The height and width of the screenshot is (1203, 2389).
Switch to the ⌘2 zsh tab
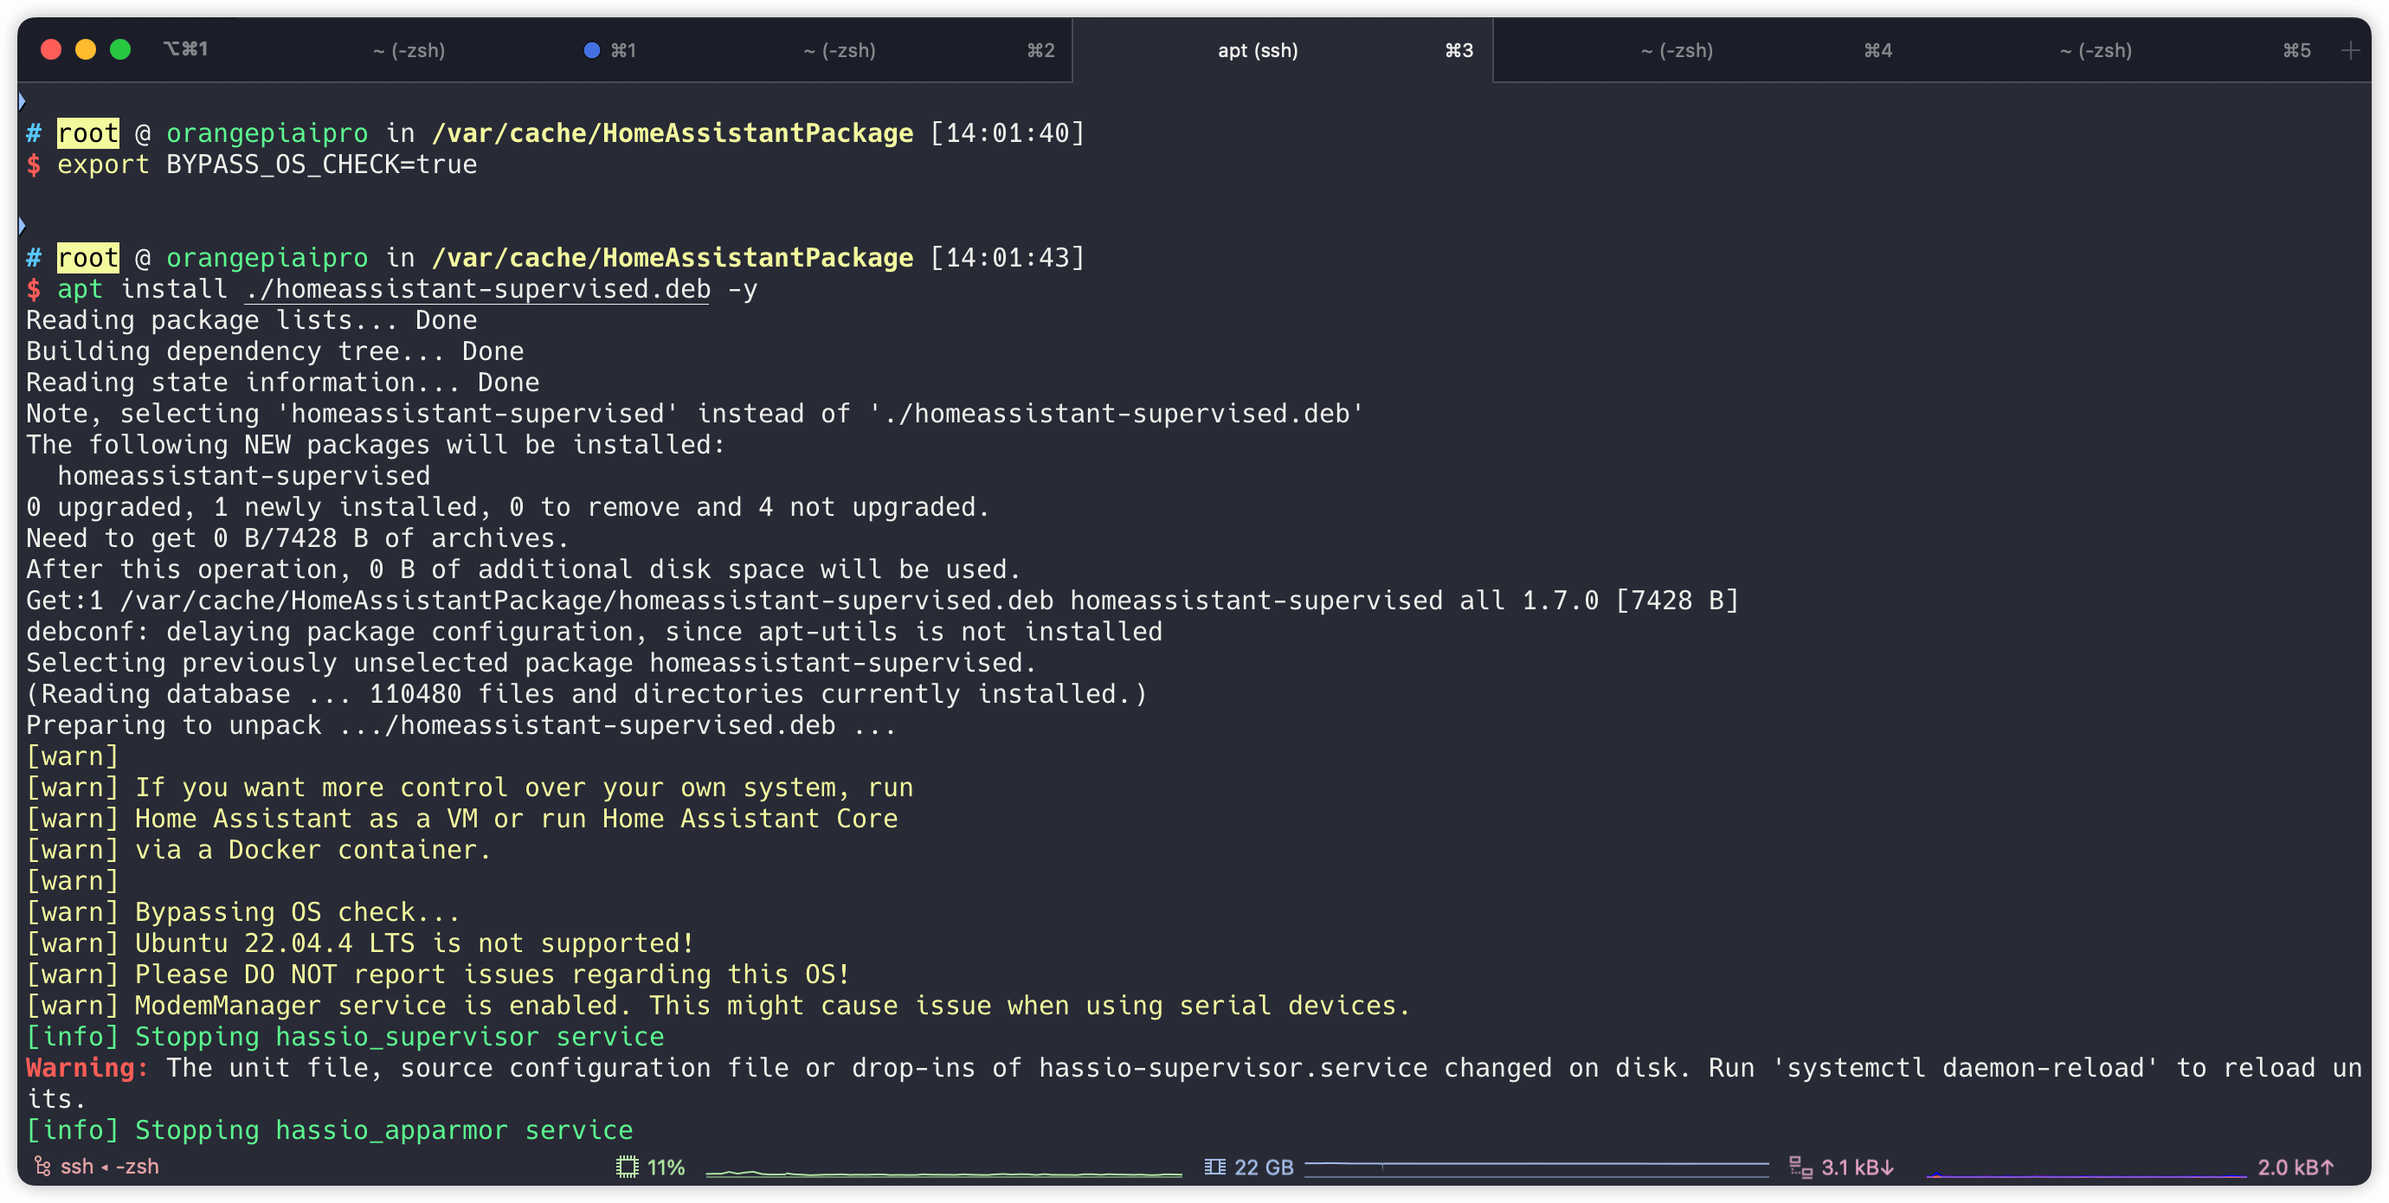[840, 50]
